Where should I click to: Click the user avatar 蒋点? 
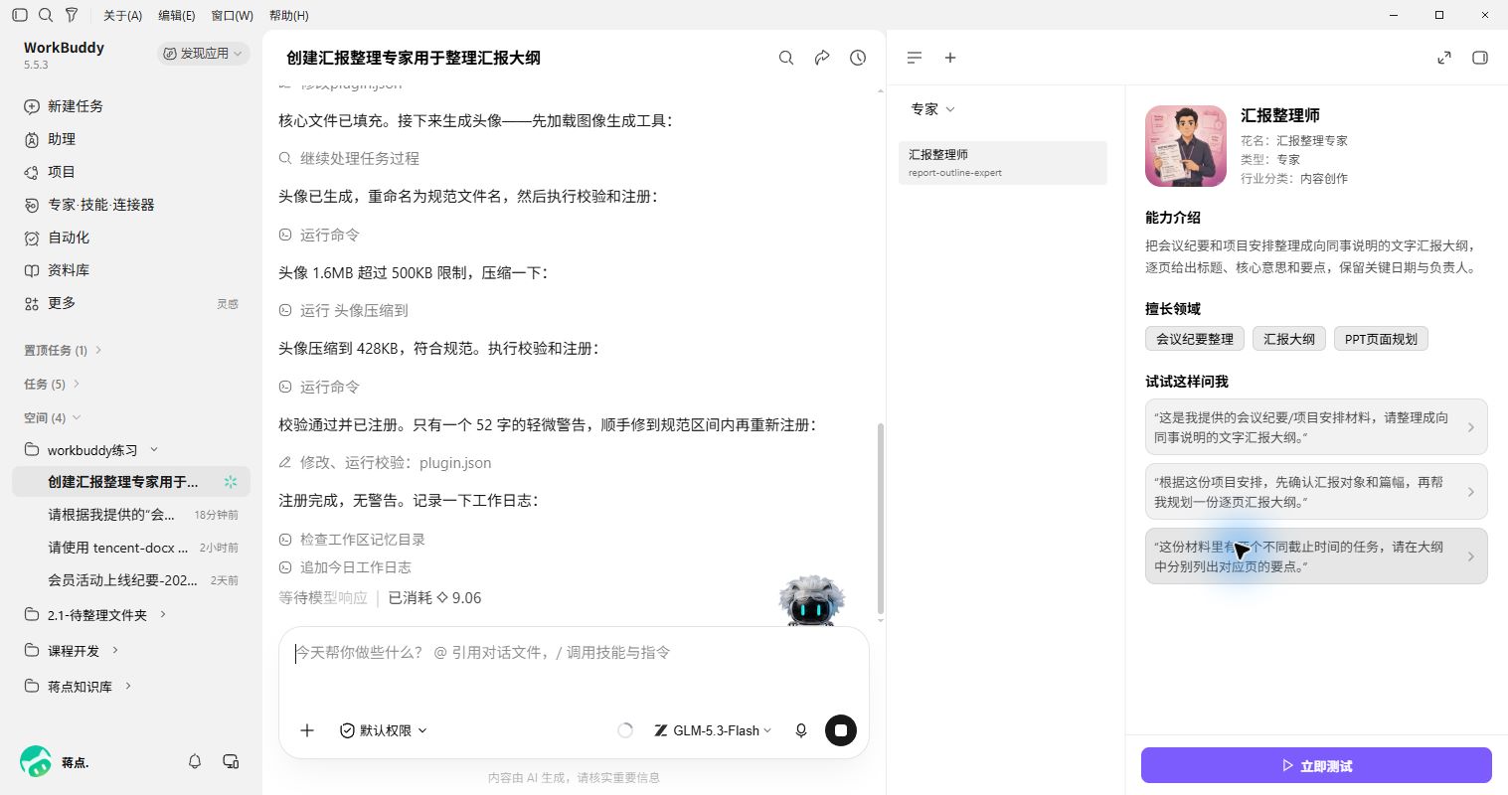tap(36, 761)
